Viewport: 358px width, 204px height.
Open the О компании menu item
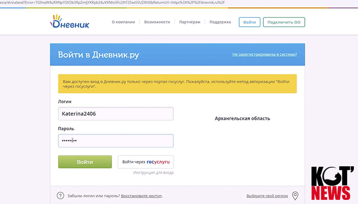point(123,22)
